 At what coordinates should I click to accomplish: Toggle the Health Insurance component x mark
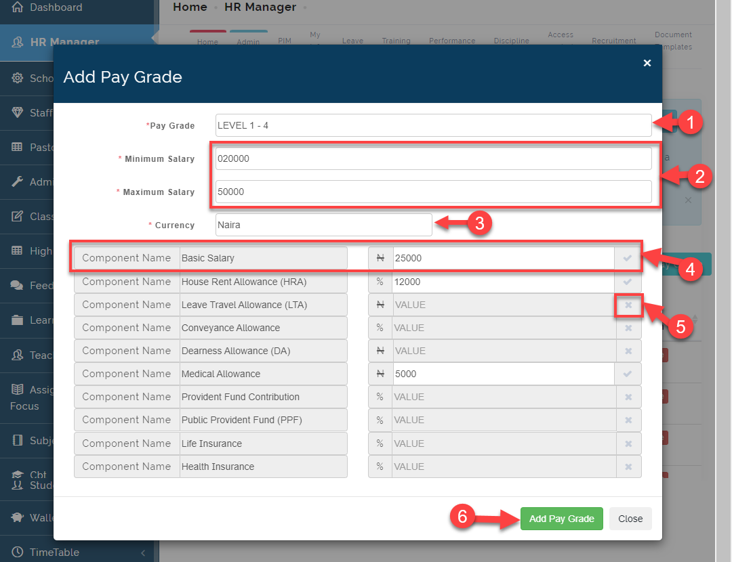point(628,467)
